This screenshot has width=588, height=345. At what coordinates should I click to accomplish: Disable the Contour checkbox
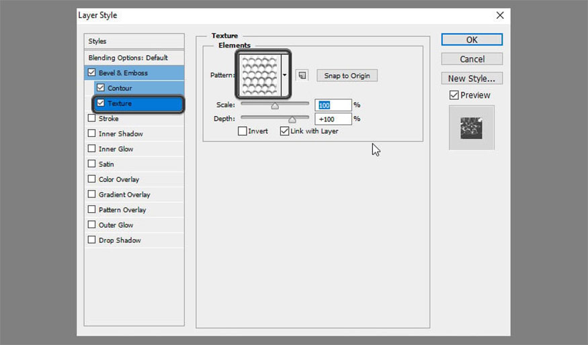pos(101,88)
